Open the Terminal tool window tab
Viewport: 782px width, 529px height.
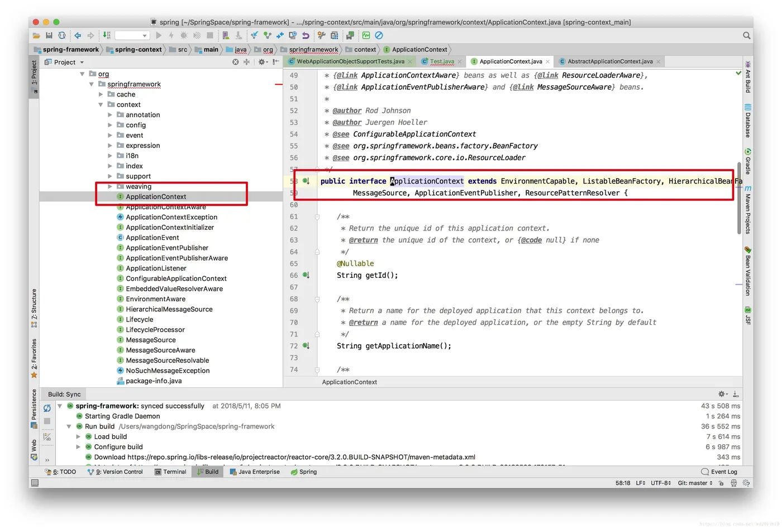point(170,472)
